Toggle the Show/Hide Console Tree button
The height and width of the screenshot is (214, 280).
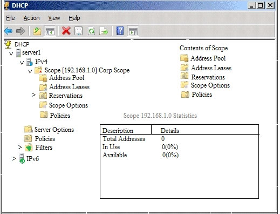pos(50,31)
